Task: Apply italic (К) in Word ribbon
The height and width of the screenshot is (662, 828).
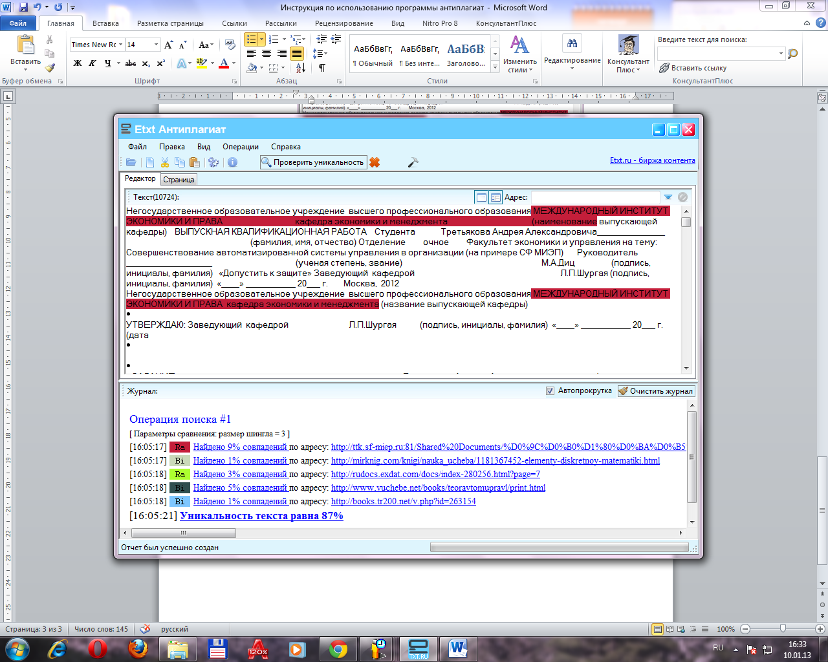Action: pos(93,63)
